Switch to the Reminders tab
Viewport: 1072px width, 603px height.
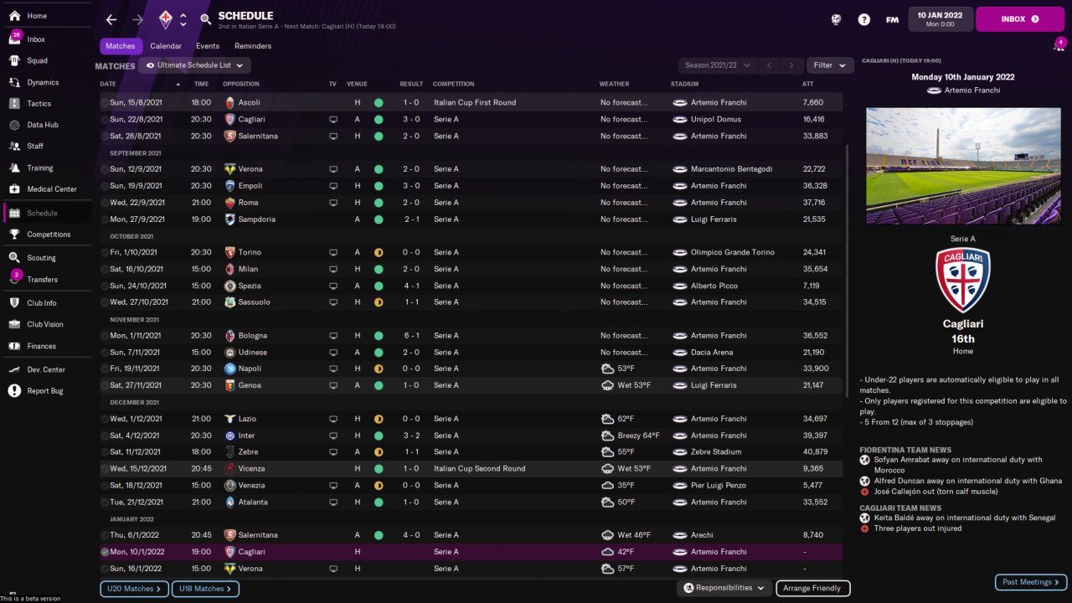click(253, 46)
